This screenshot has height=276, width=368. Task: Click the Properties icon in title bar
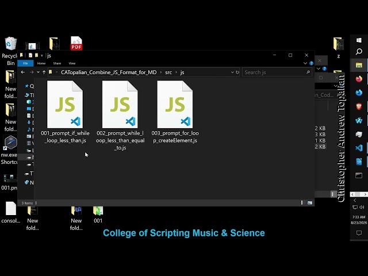pos(30,55)
